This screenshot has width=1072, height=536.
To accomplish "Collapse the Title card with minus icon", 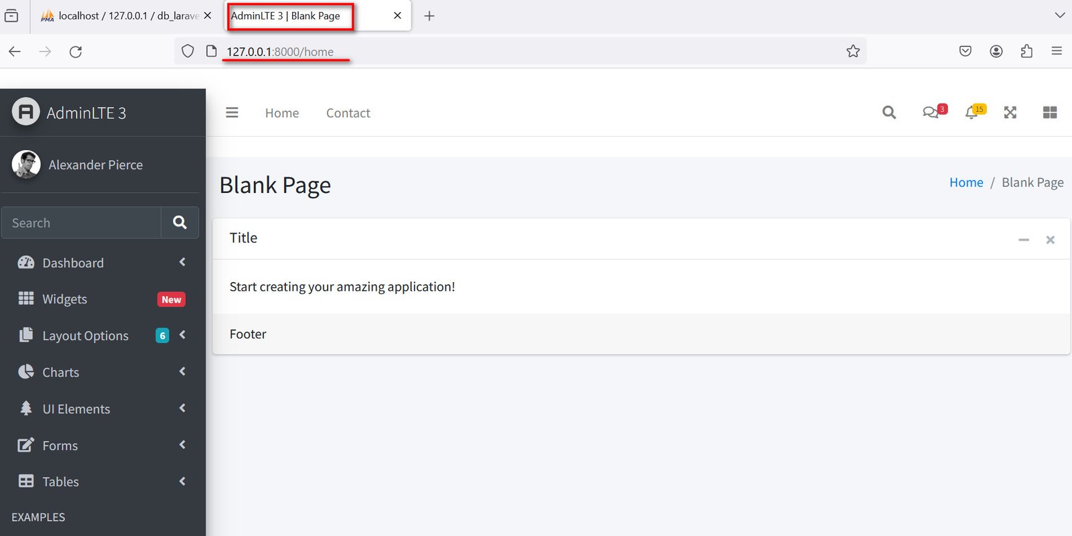I will tap(1024, 240).
